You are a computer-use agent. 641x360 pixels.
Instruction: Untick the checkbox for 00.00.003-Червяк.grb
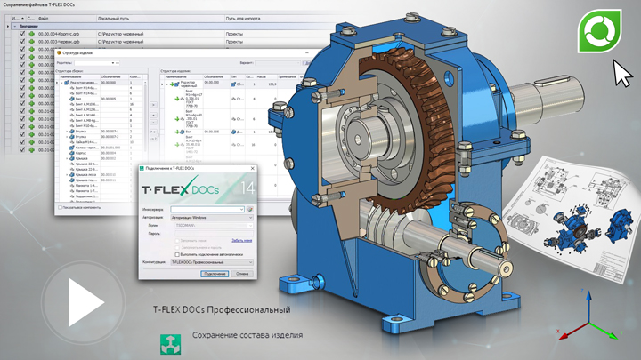click(x=22, y=42)
